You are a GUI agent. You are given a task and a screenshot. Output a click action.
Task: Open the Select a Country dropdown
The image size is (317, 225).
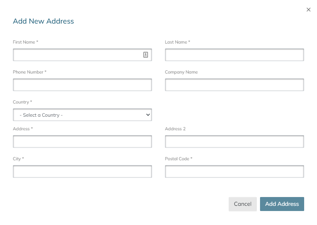click(x=82, y=115)
